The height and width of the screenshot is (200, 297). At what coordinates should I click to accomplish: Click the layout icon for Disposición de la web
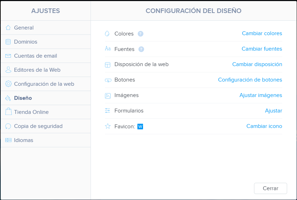point(107,65)
